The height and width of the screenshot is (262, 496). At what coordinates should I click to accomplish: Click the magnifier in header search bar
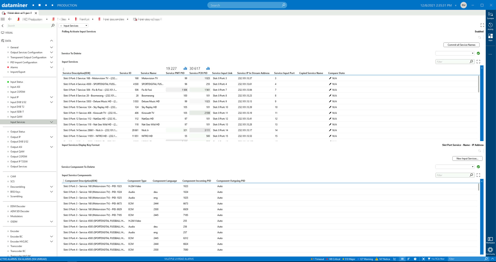point(283,5)
